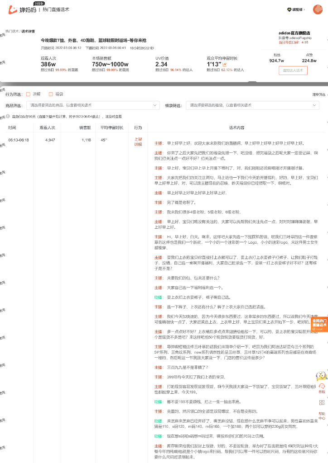
Task: Click 清空筛选 to reset filters
Action: tap(318, 94)
